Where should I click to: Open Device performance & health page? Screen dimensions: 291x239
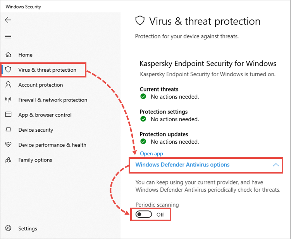52,145
